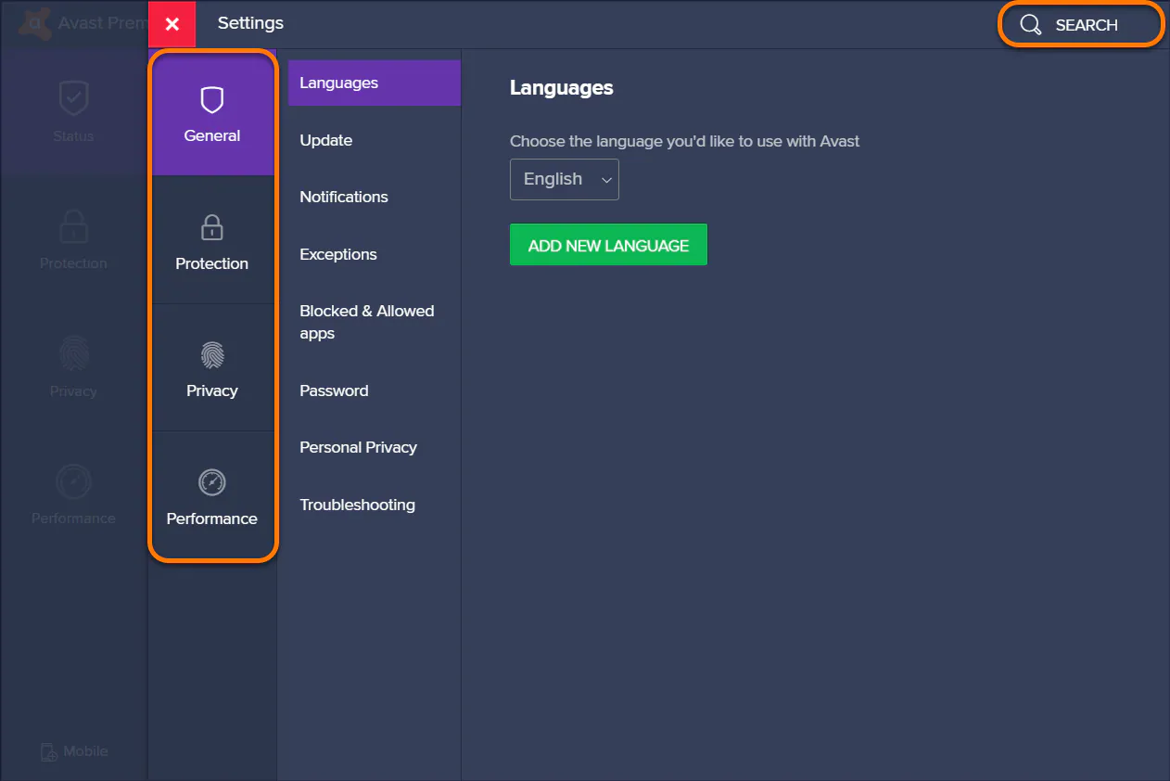
Task: Close Settings with the red X button
Action: (172, 24)
